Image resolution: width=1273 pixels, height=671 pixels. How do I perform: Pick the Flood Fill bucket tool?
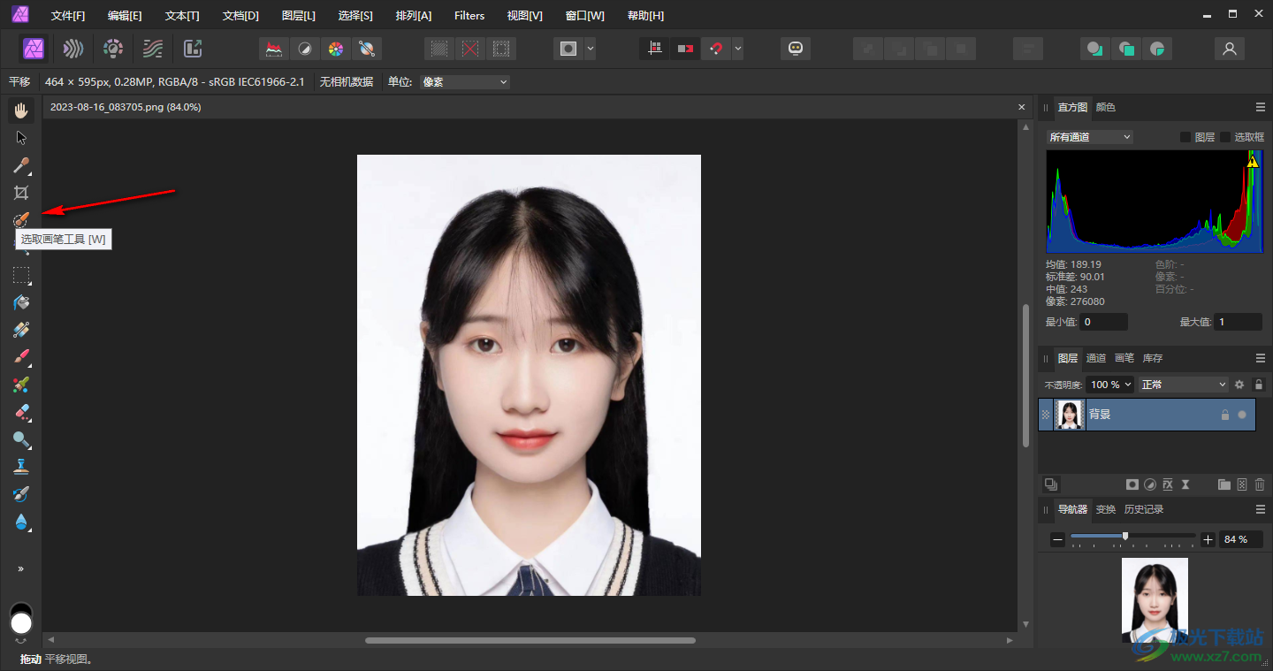point(21,302)
